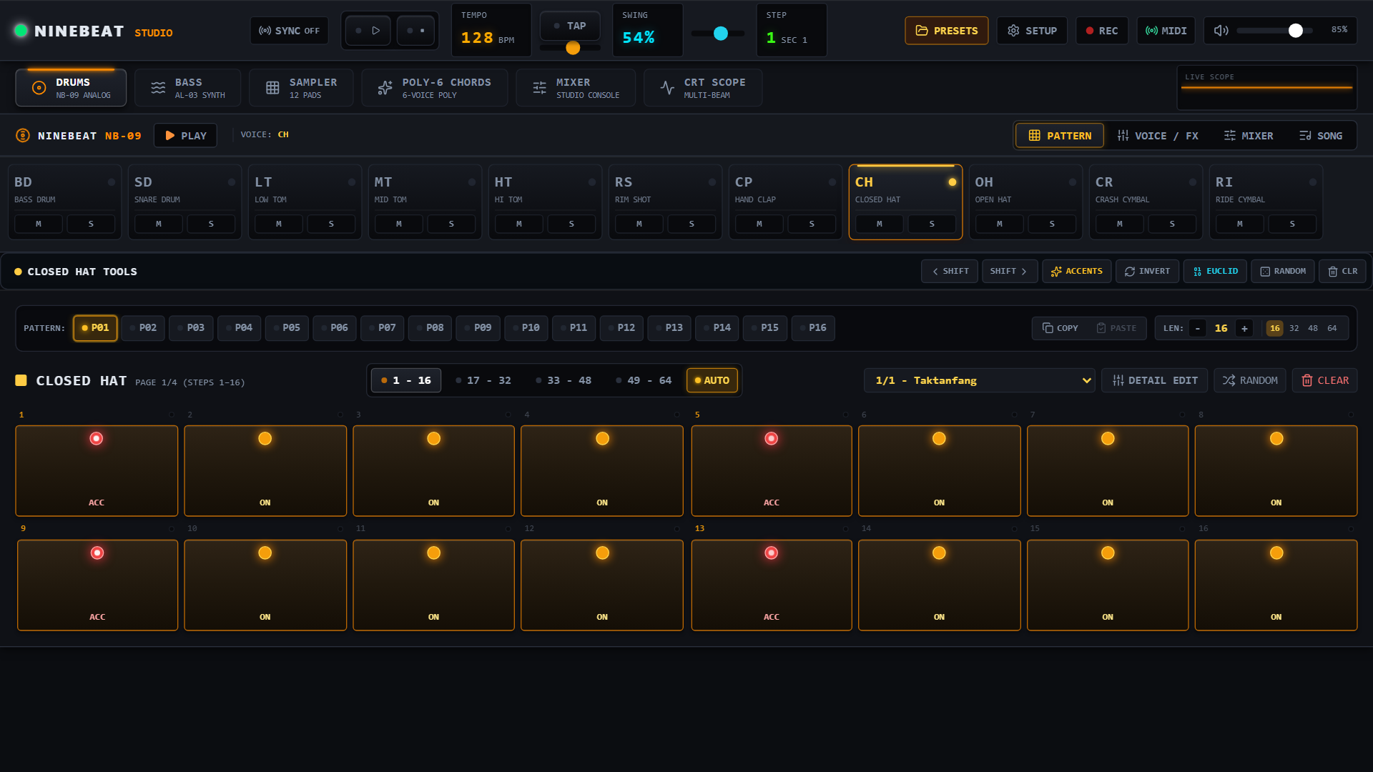Select pattern P16
Viewport: 1373px width, 772px height.
pos(813,328)
